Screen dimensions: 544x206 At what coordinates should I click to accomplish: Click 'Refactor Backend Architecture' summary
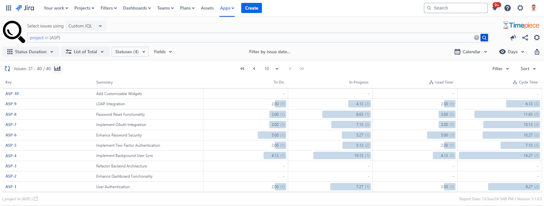122,166
